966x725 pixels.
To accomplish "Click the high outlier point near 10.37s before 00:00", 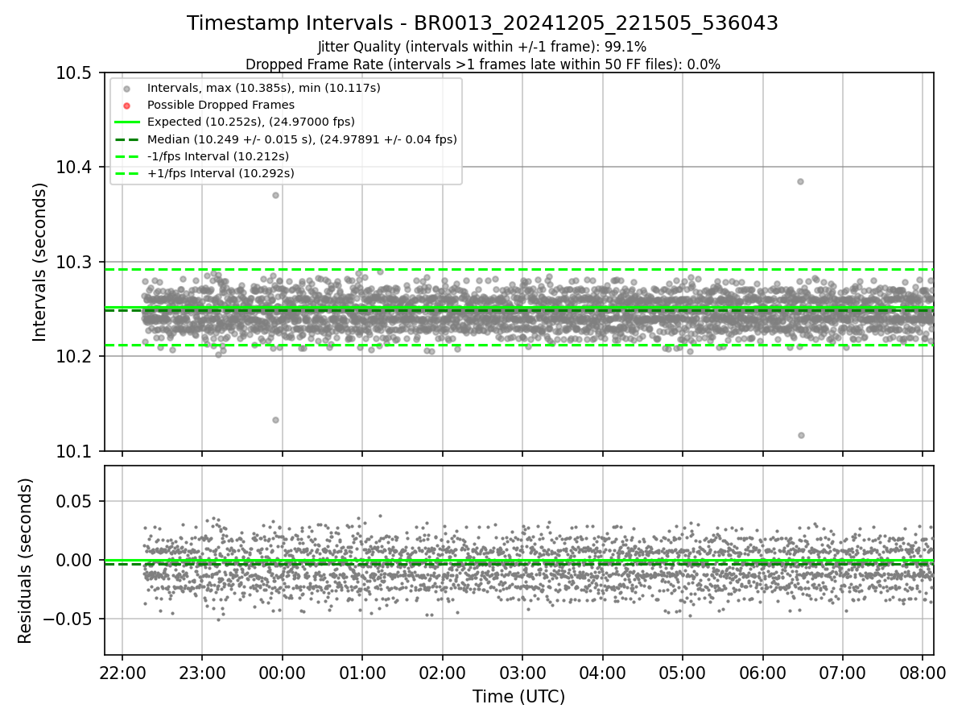I will (275, 195).
